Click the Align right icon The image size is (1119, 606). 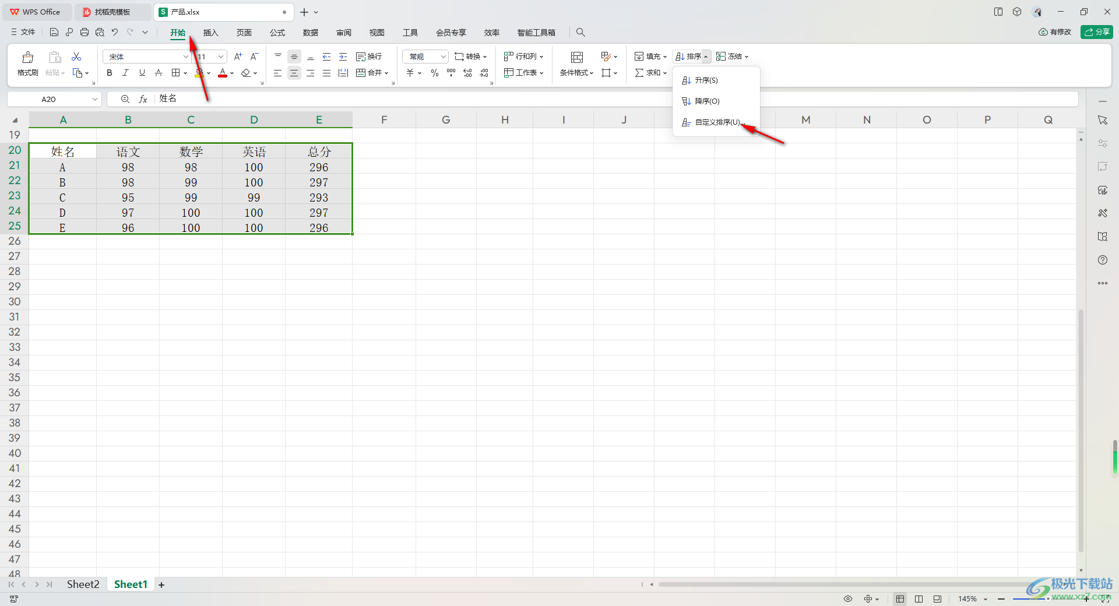[311, 73]
